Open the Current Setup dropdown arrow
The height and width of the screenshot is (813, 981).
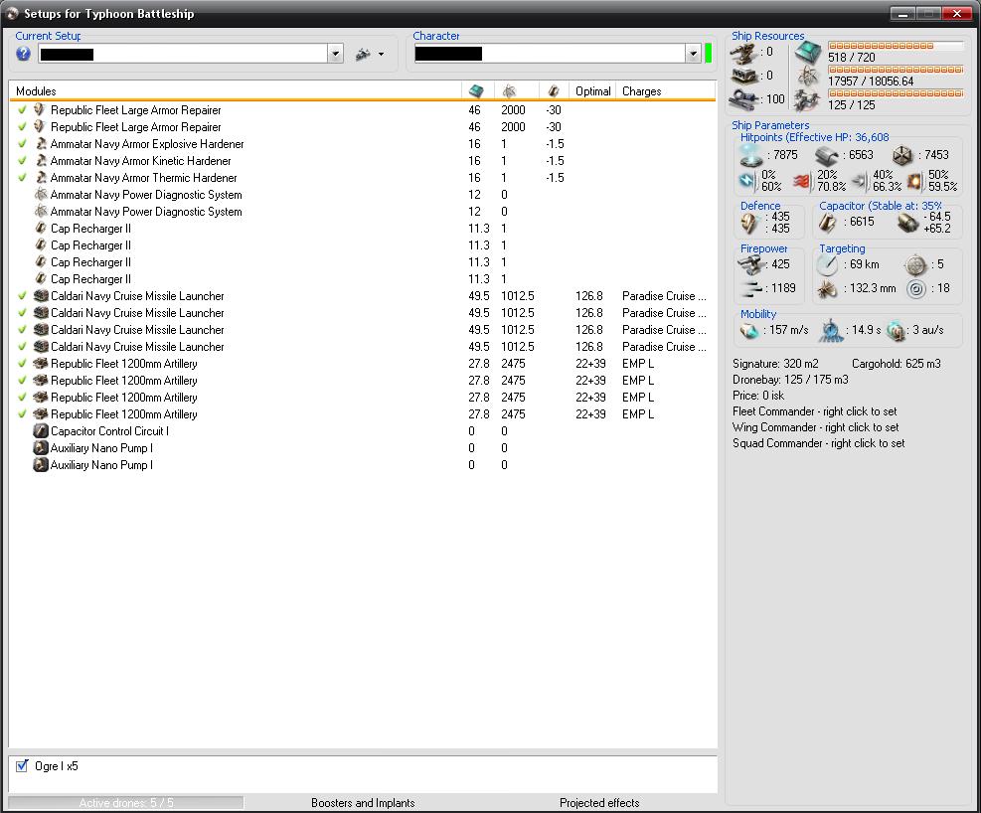(x=335, y=54)
